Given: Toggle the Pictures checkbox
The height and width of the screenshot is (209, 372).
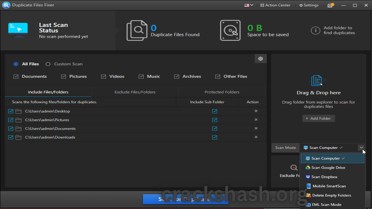Looking at the screenshot, I should 63,77.
